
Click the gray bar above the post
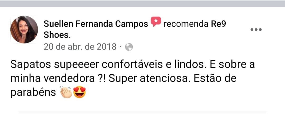142,4
